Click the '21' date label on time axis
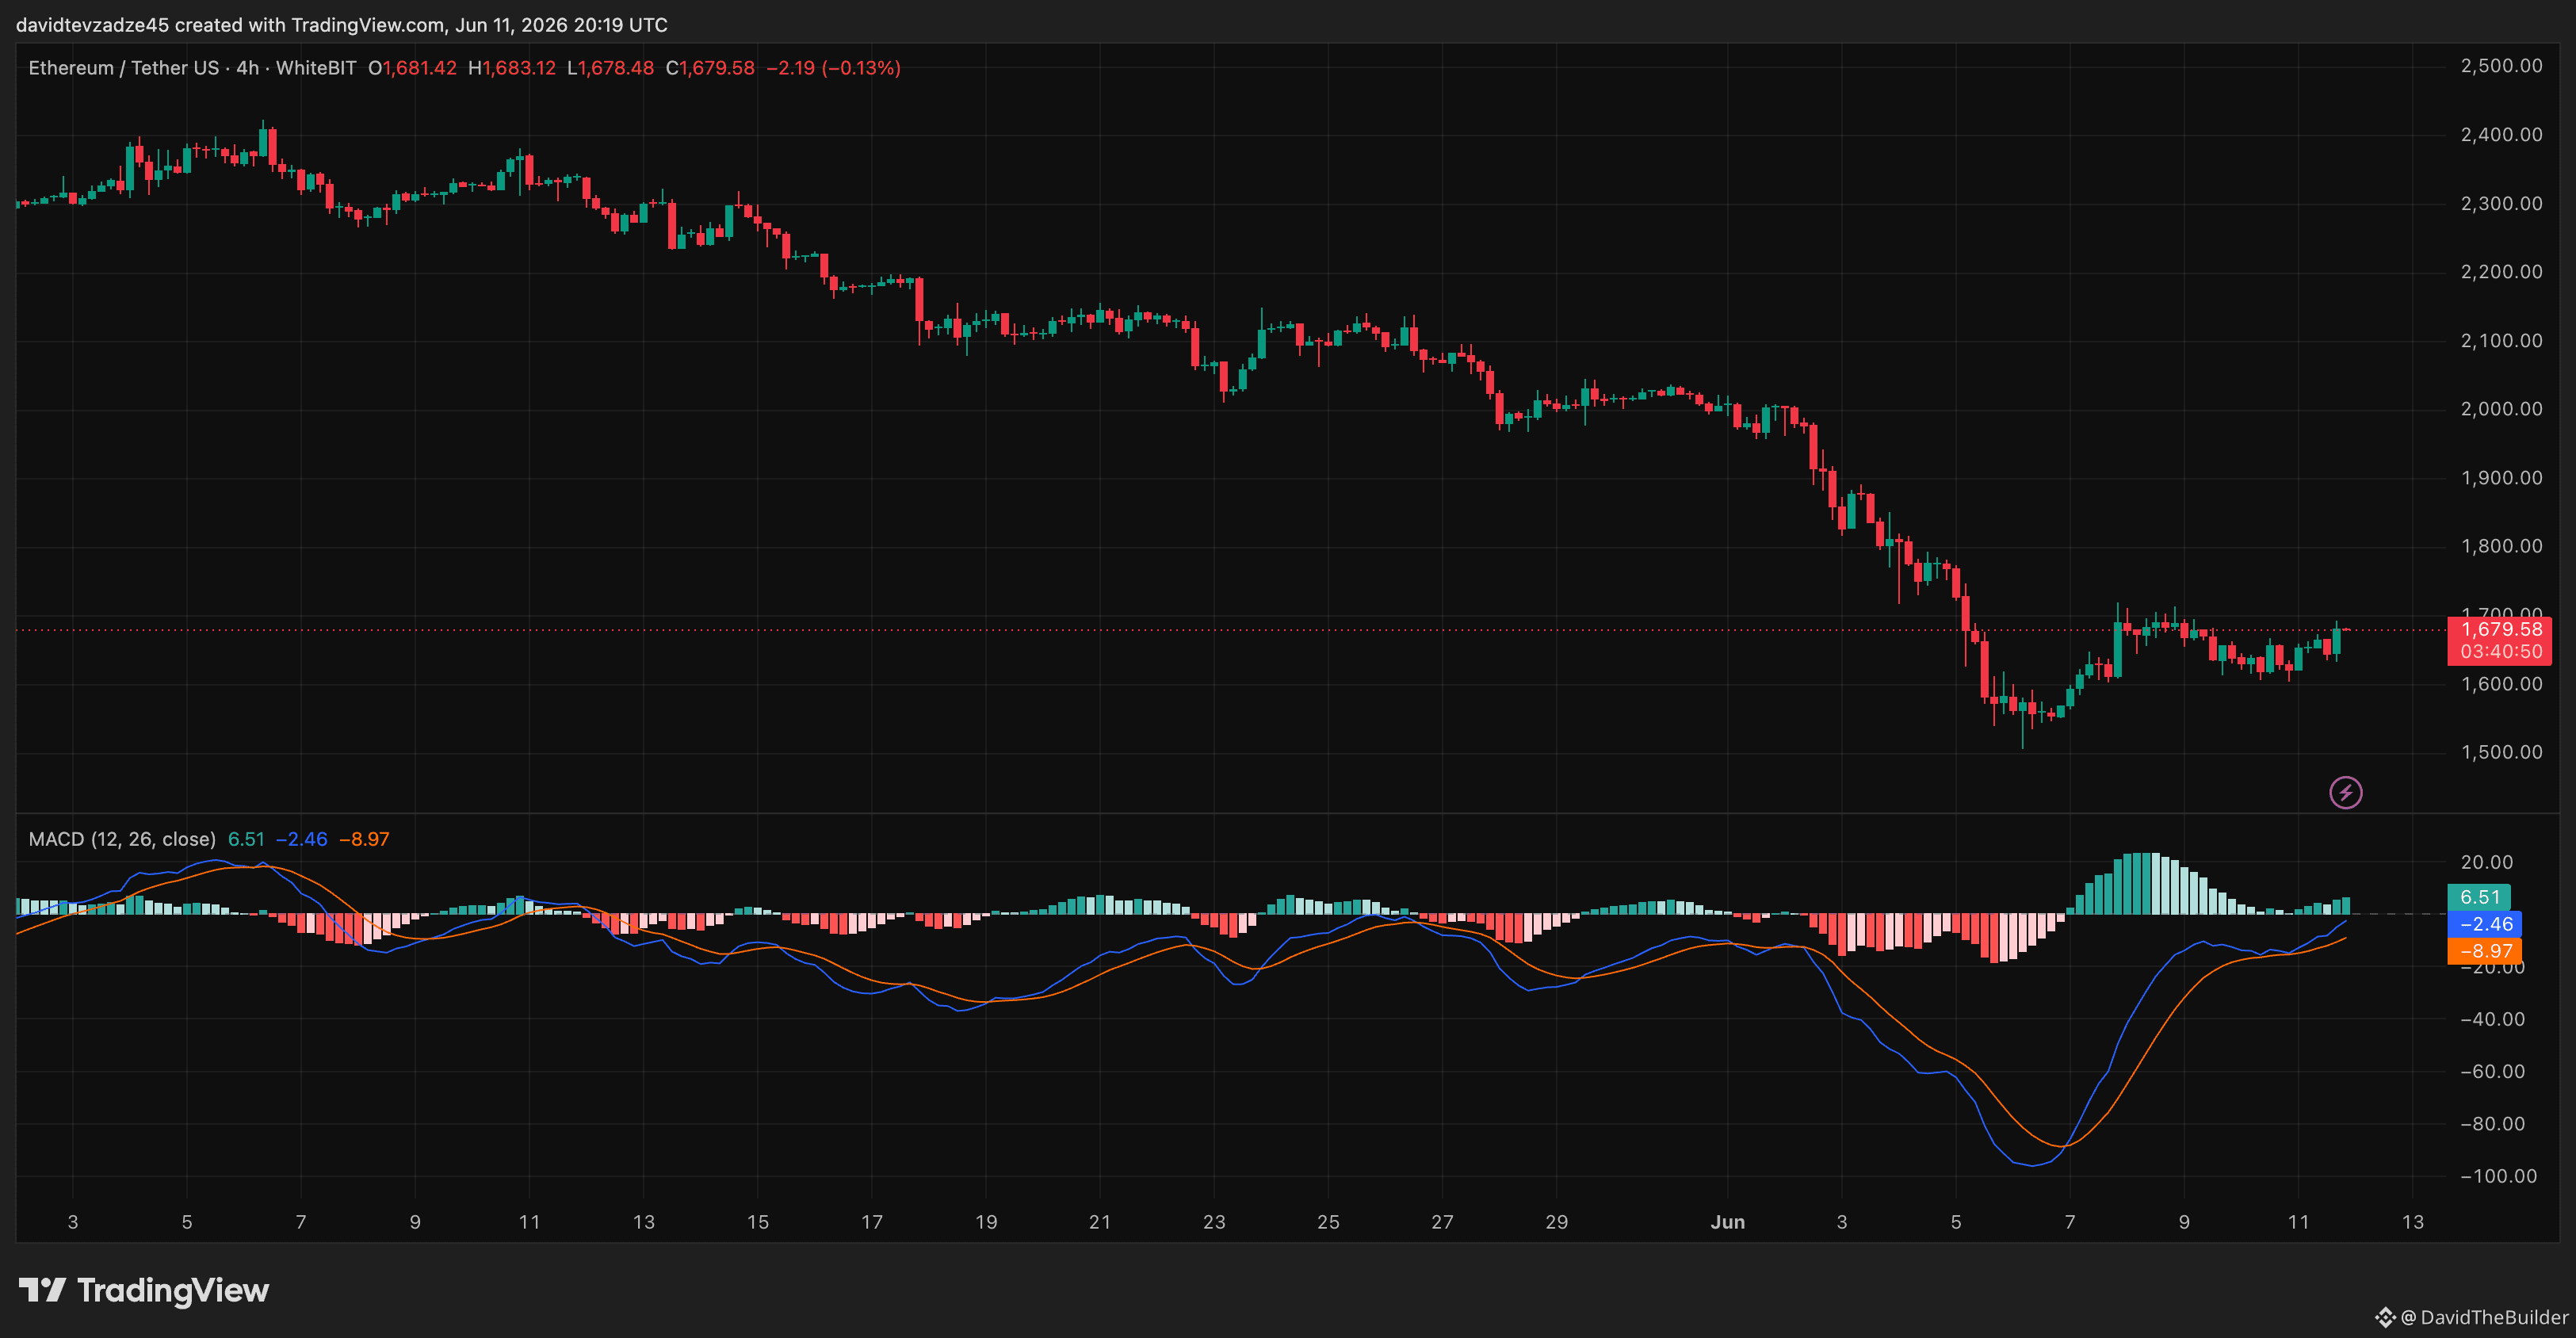The width and height of the screenshot is (2576, 1338). point(1100,1222)
